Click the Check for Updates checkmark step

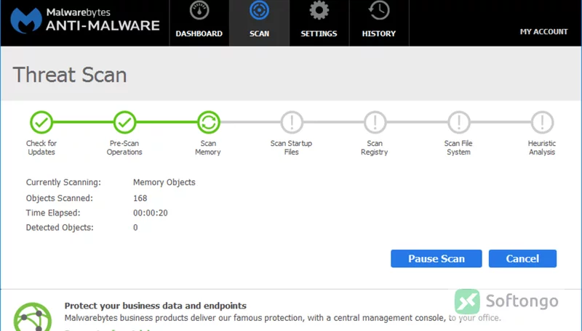(41, 122)
